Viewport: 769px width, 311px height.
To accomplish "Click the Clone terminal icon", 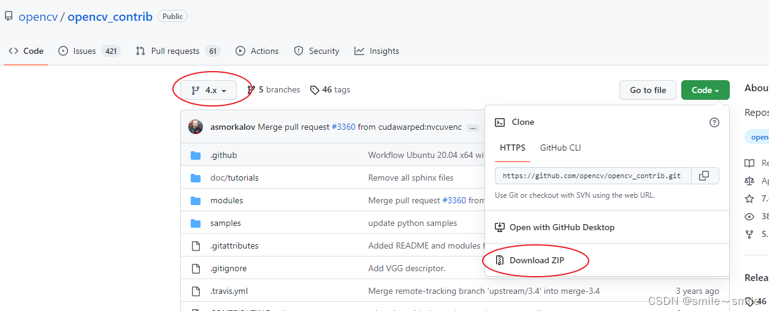I will tap(500, 122).
